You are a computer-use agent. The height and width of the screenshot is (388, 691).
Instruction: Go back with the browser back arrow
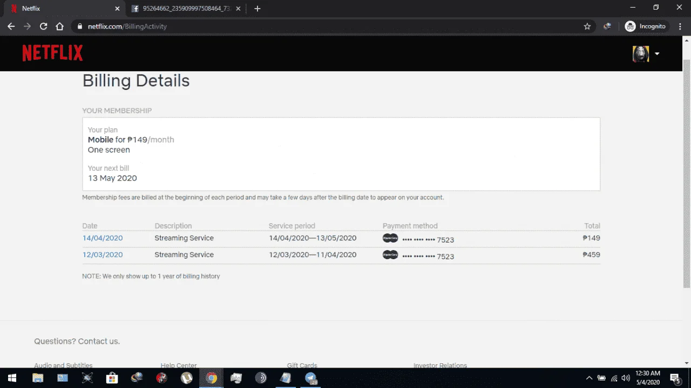(11, 26)
